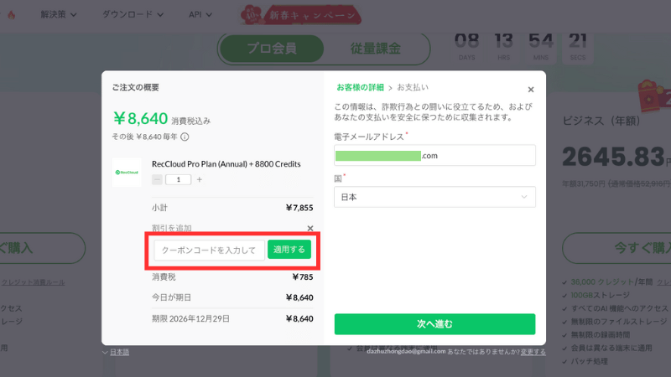This screenshot has height=377, width=671.
Task: Decrease quantity with the minus button
Action: click(x=157, y=179)
